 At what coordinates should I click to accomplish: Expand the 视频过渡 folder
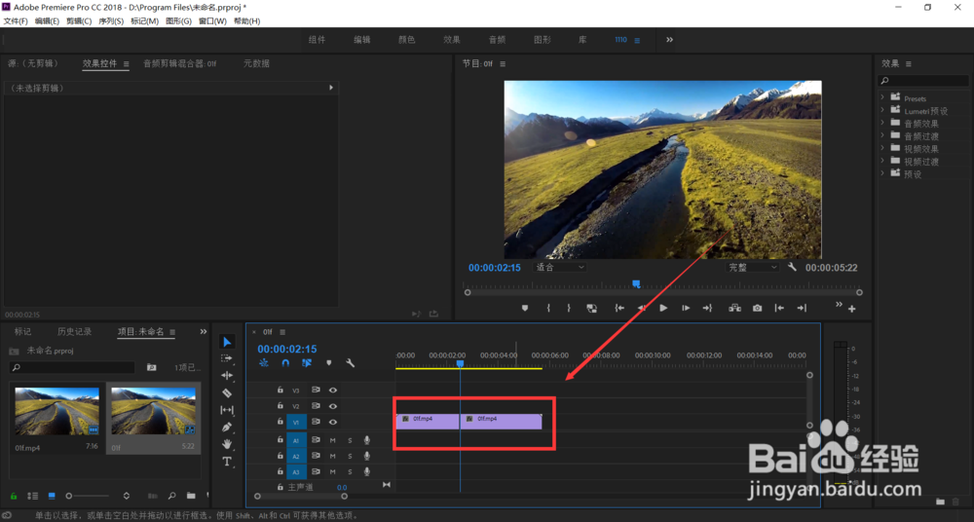882,161
